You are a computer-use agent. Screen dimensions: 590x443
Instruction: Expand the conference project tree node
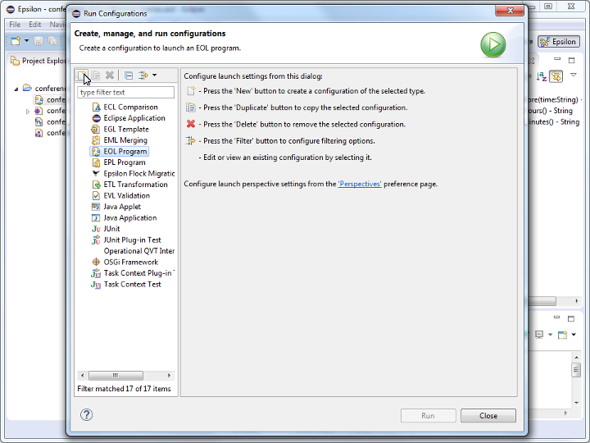click(16, 89)
